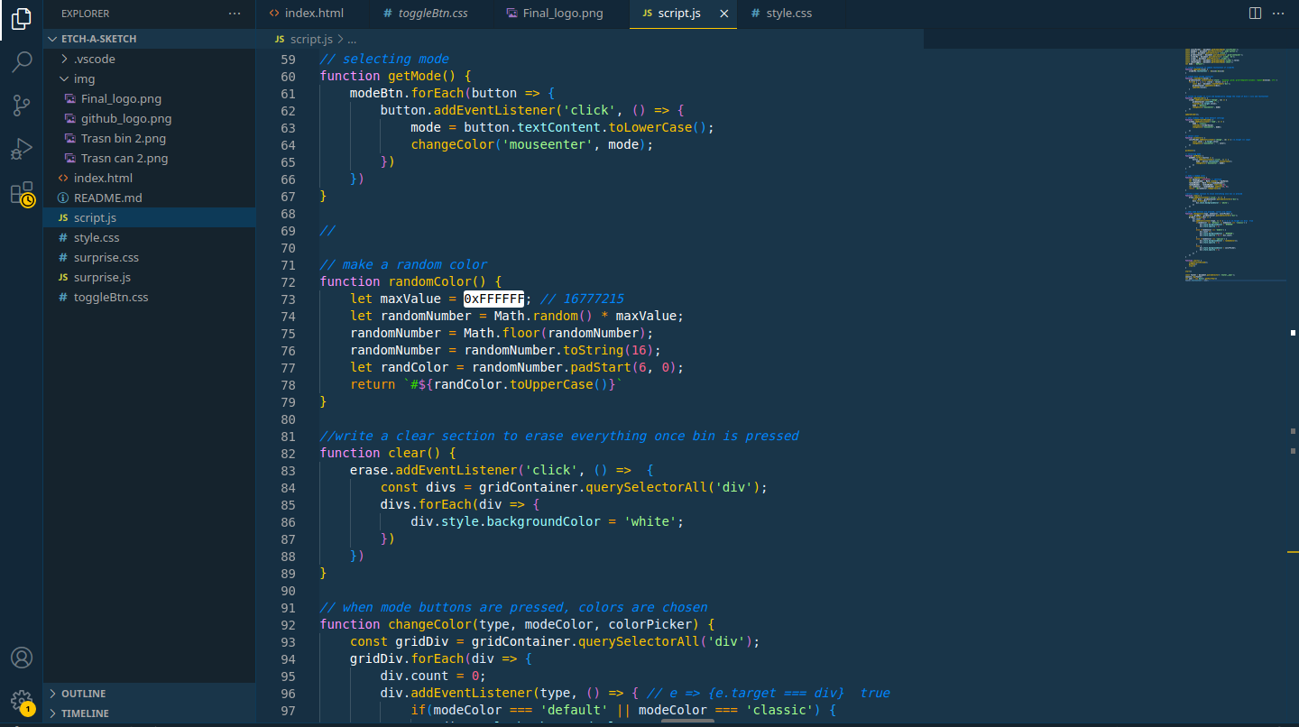The width and height of the screenshot is (1299, 727).
Task: Open surprise.css in the Explorer
Action: tap(150, 257)
